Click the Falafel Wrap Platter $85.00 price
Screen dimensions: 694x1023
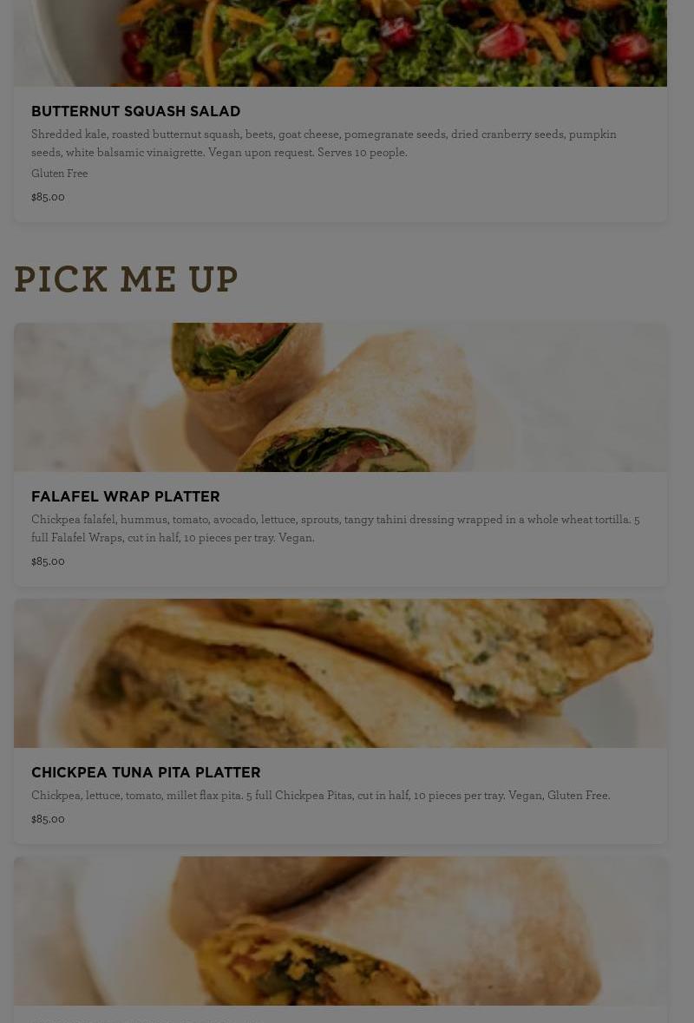point(48,561)
